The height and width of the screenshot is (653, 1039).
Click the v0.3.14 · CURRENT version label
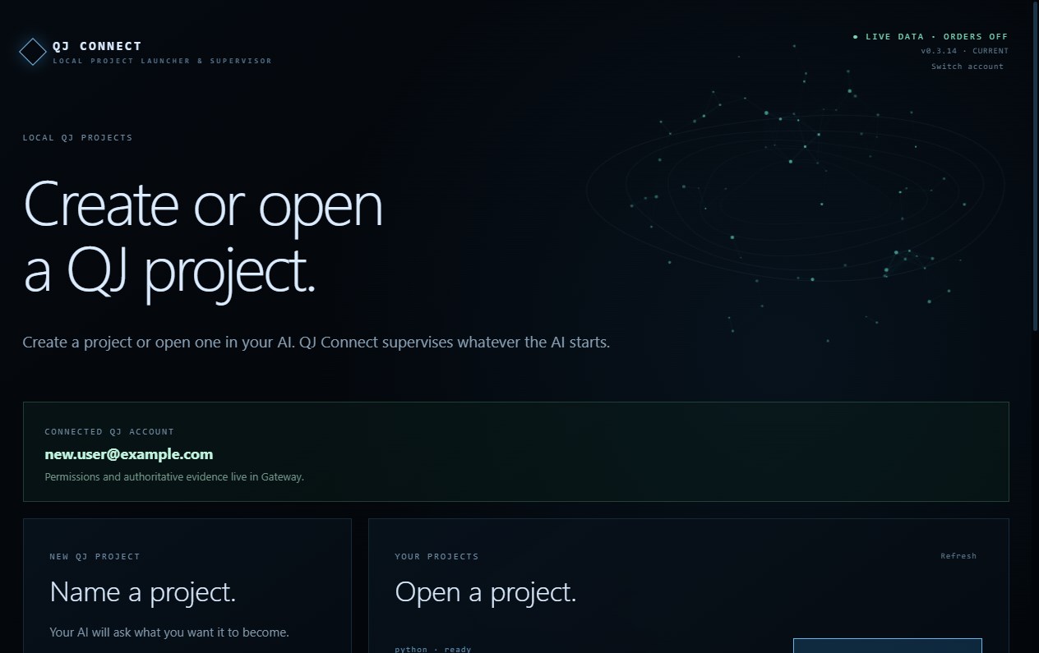click(x=964, y=51)
